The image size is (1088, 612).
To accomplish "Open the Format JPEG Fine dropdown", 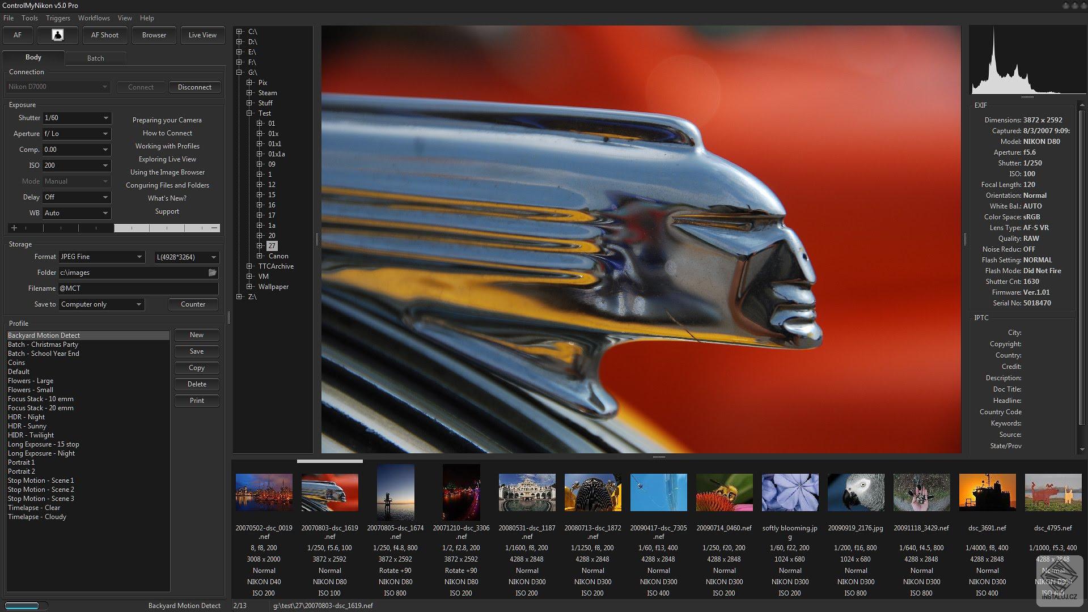I will coord(102,257).
